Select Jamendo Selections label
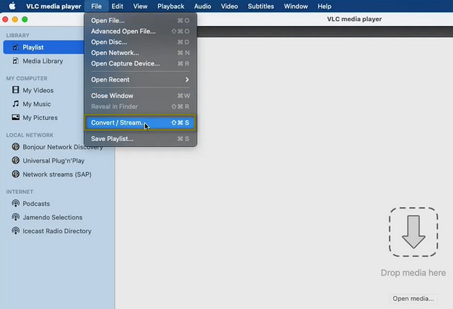The image size is (453, 309). (52, 218)
